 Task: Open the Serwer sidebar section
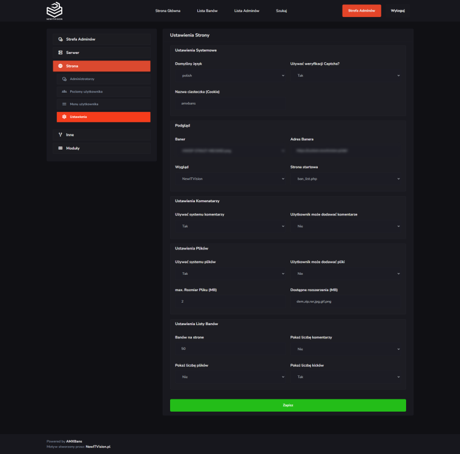(102, 53)
